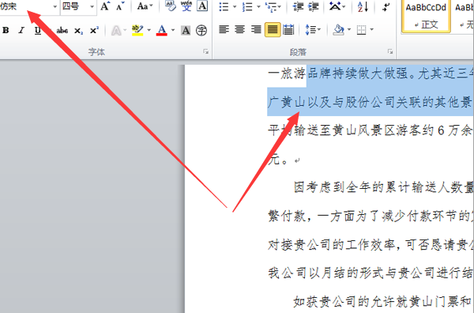Viewport: 474px width, 313px height.
Task: Apply paragraph shading paint bucket
Action: point(339,29)
